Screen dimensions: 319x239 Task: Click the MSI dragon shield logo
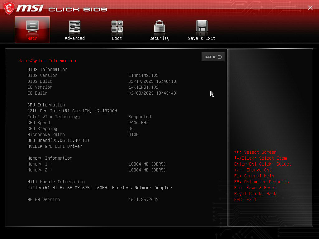9,8
